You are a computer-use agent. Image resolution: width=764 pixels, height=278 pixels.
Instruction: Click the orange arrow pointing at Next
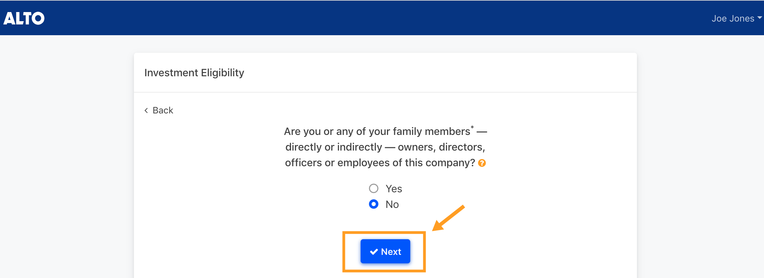click(448, 218)
